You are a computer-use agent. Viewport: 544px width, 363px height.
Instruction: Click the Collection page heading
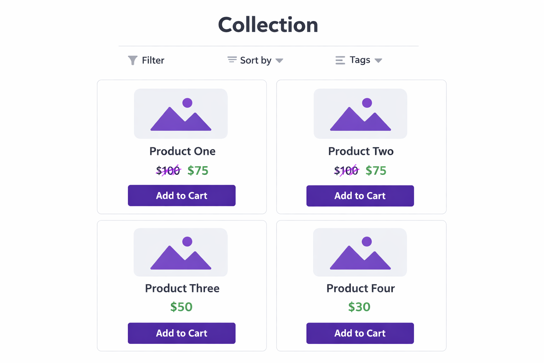click(x=268, y=24)
